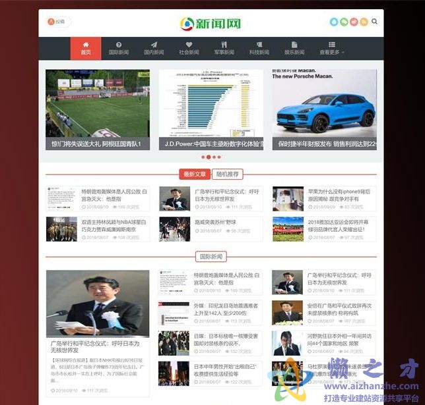Image resolution: width=425 pixels, height=405 pixels.
Task: Select third carousel pagination dot
Action: 214,157
